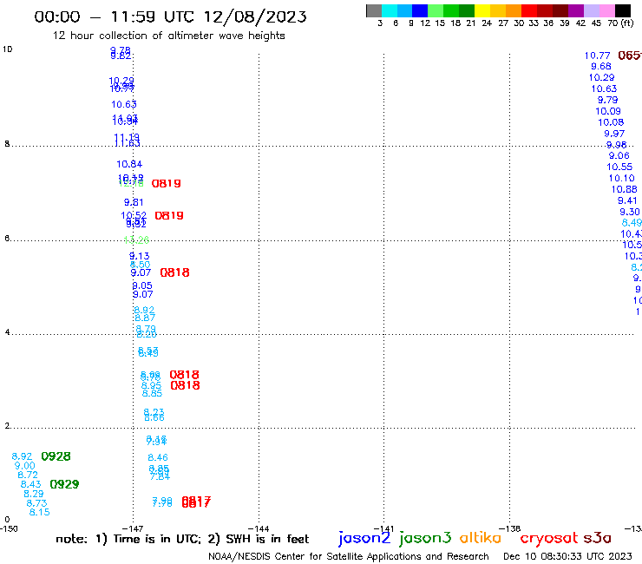Click the '-150' longitude axis label
Screen dimensions: 642x564
(9, 528)
